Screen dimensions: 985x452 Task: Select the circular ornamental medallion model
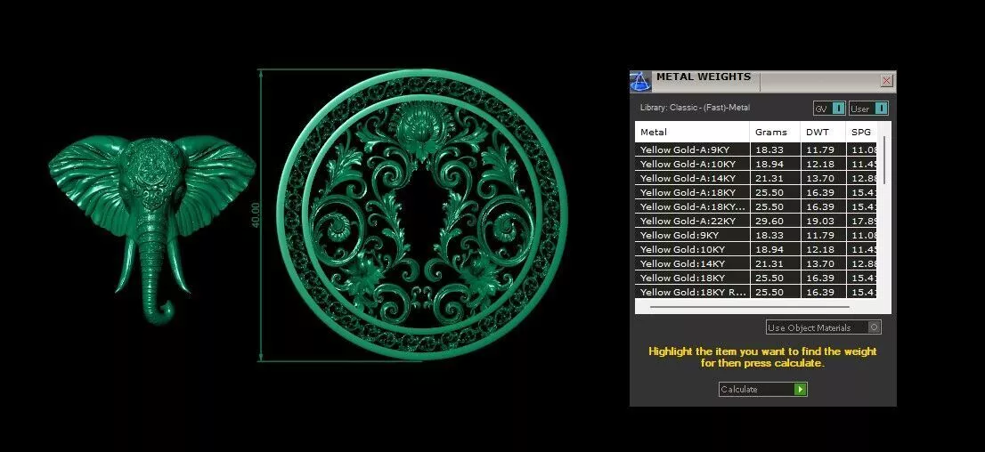pyautogui.click(x=422, y=214)
